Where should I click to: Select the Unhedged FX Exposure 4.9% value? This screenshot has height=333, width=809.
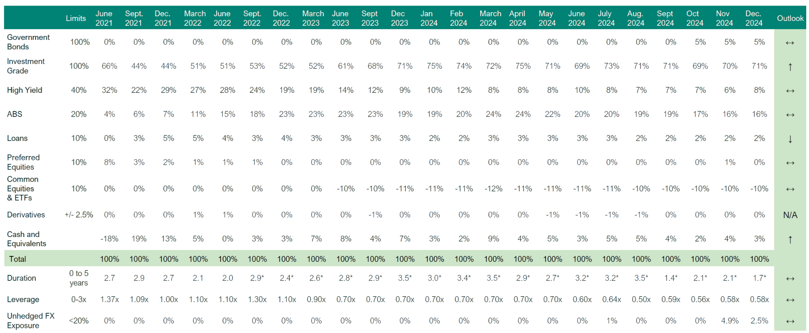730,321
